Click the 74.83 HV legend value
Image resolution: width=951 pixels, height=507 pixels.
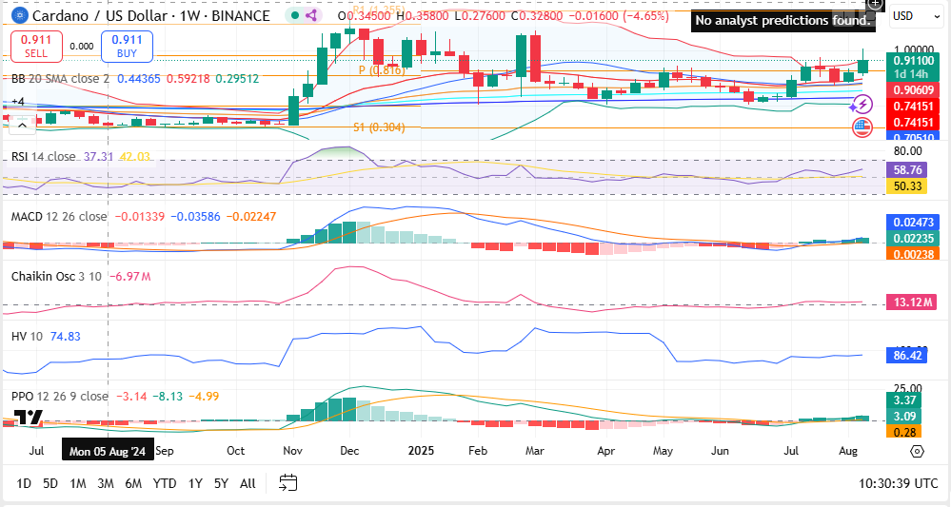66,336
